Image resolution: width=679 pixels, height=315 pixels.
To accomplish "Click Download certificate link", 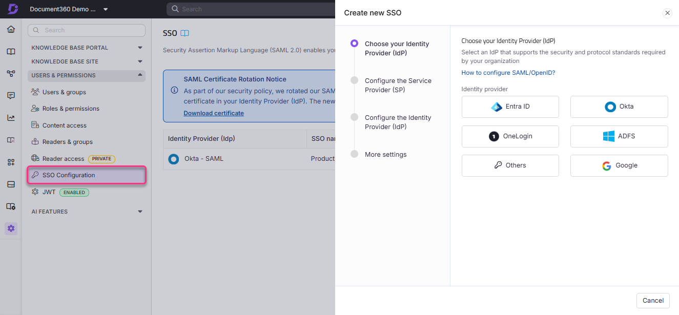I will 214,113.
